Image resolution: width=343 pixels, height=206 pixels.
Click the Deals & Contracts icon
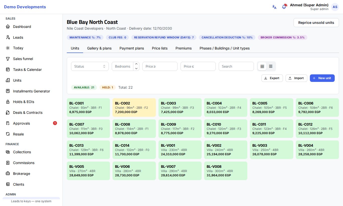pyautogui.click(x=8, y=113)
